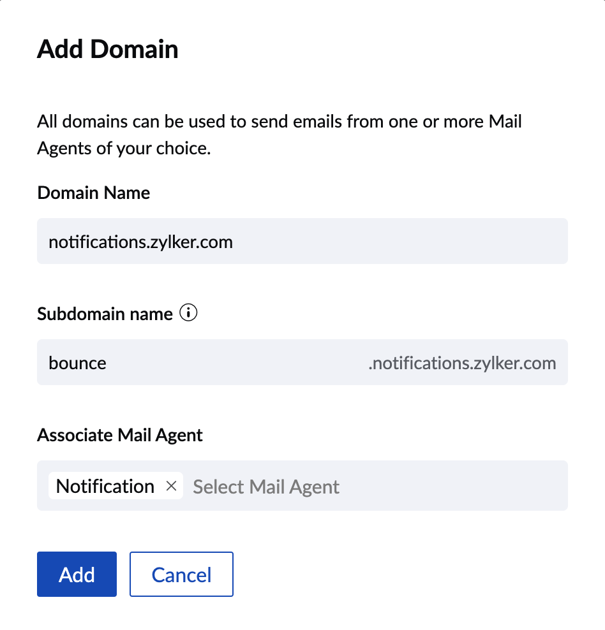Click the .notifications.zylker.com suffix text
The width and height of the screenshot is (605, 630).
click(462, 363)
